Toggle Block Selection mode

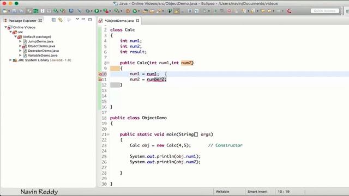(190, 11)
